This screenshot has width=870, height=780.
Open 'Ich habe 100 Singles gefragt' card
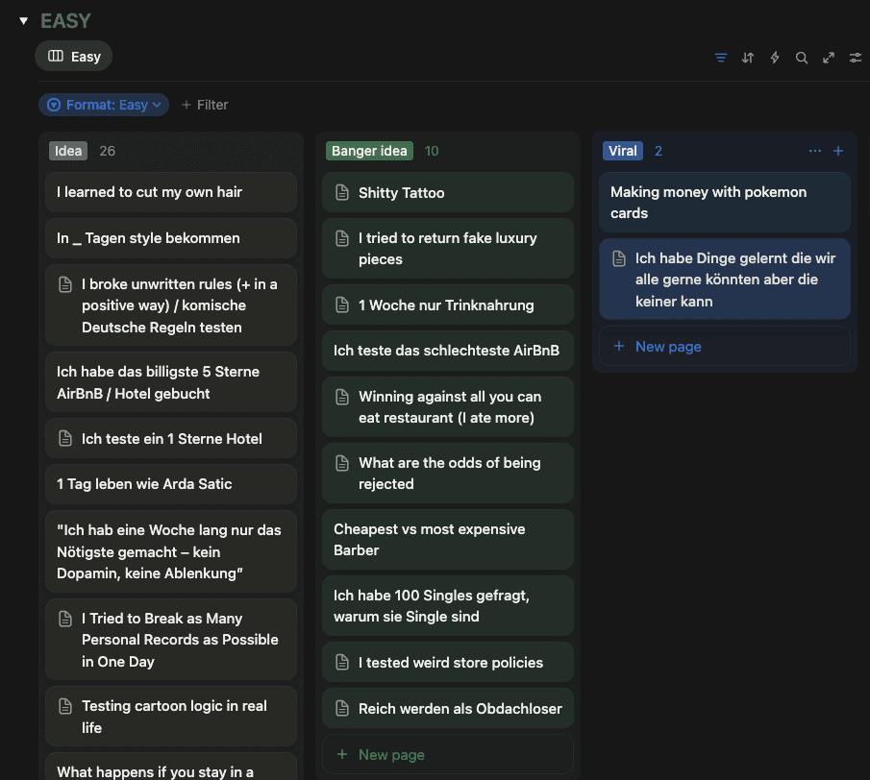448,606
